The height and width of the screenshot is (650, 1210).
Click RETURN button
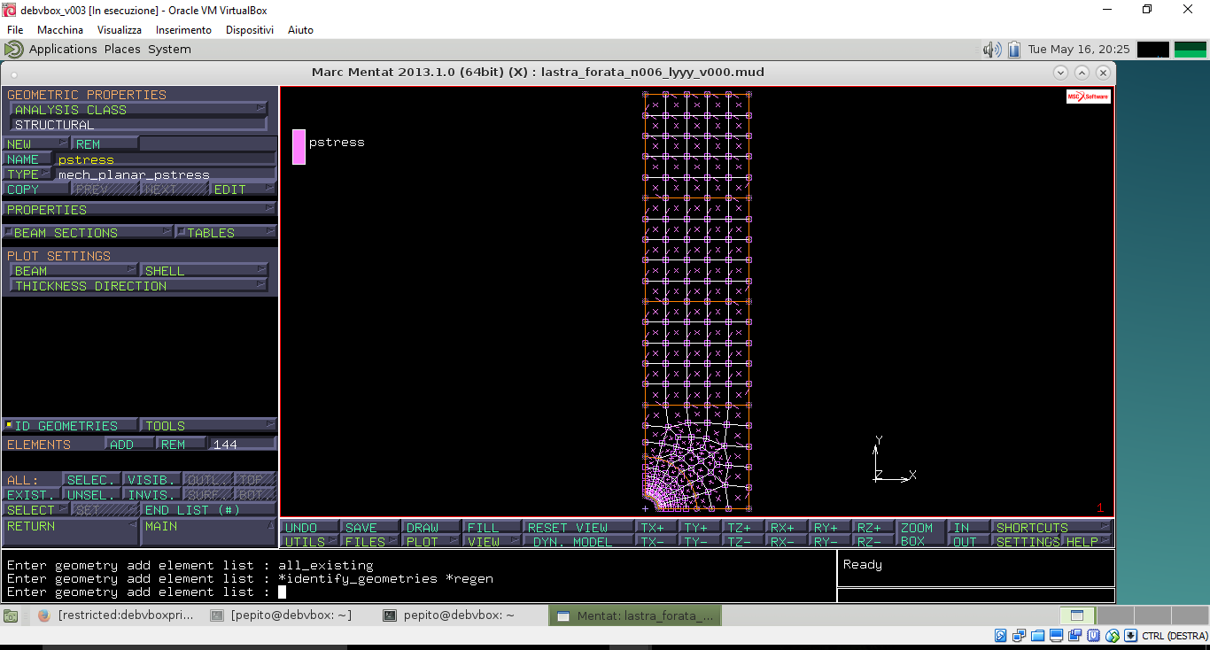point(70,531)
